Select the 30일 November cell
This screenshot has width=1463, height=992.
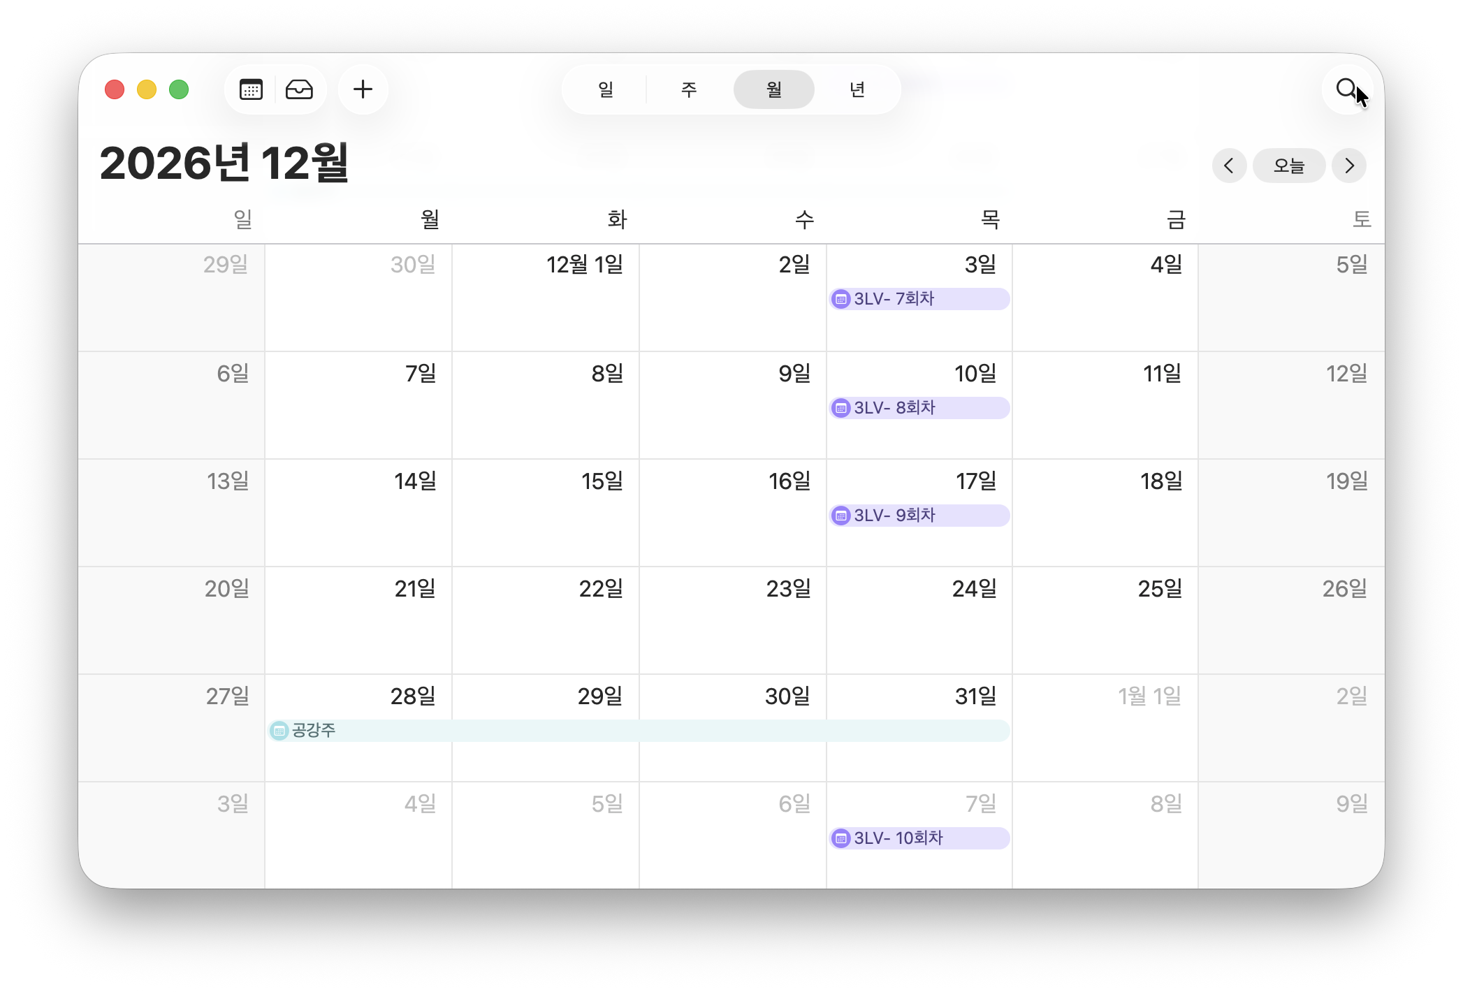(358, 298)
